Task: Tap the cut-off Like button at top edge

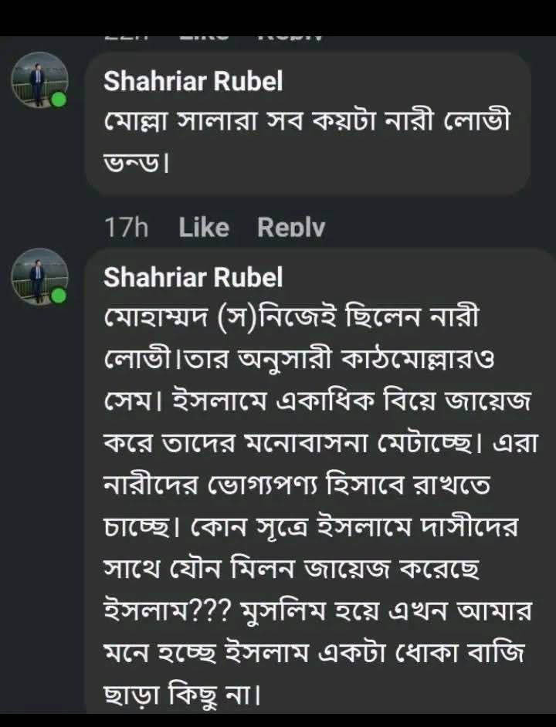Action: click(x=204, y=39)
